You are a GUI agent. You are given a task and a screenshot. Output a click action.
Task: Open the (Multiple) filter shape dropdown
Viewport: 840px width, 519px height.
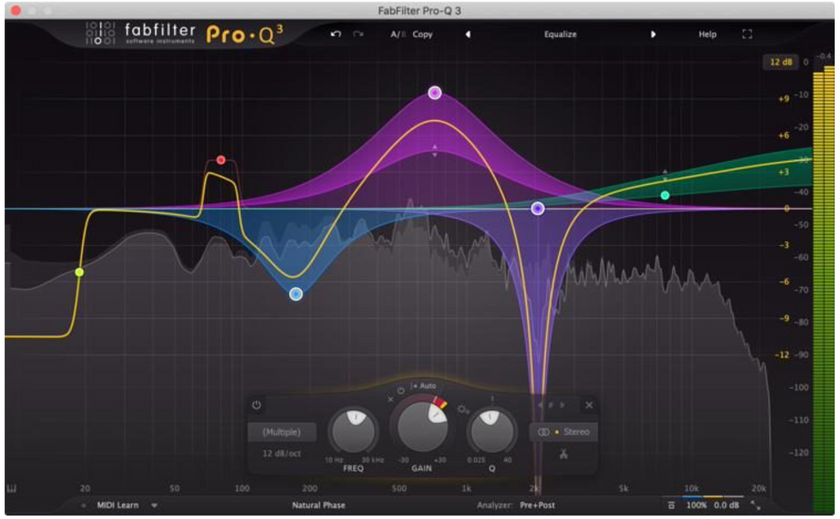281,432
